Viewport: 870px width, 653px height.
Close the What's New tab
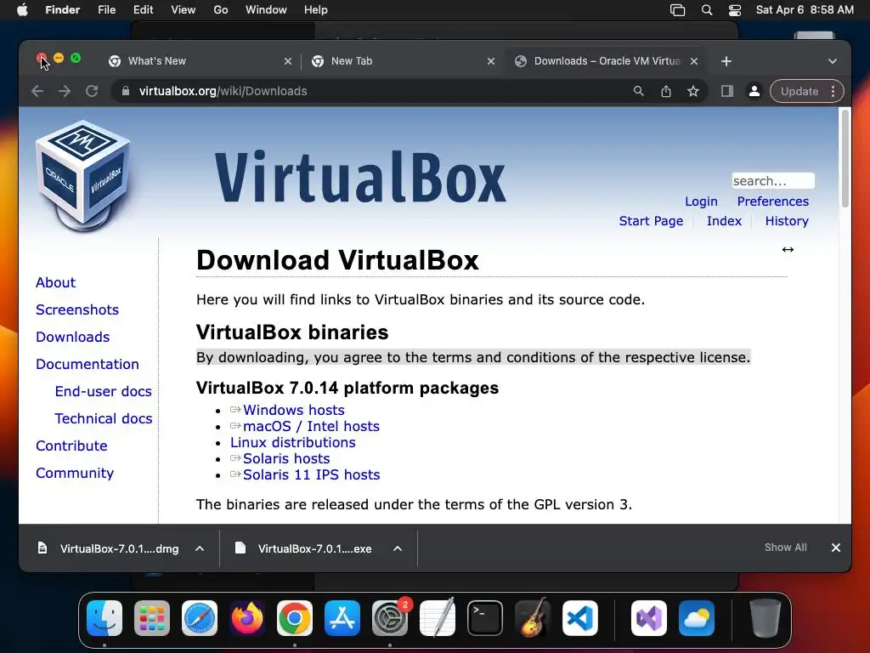[287, 61]
